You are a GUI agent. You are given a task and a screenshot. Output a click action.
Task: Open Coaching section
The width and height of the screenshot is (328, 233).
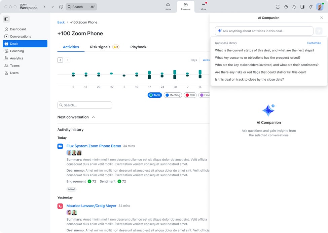pos(25,51)
